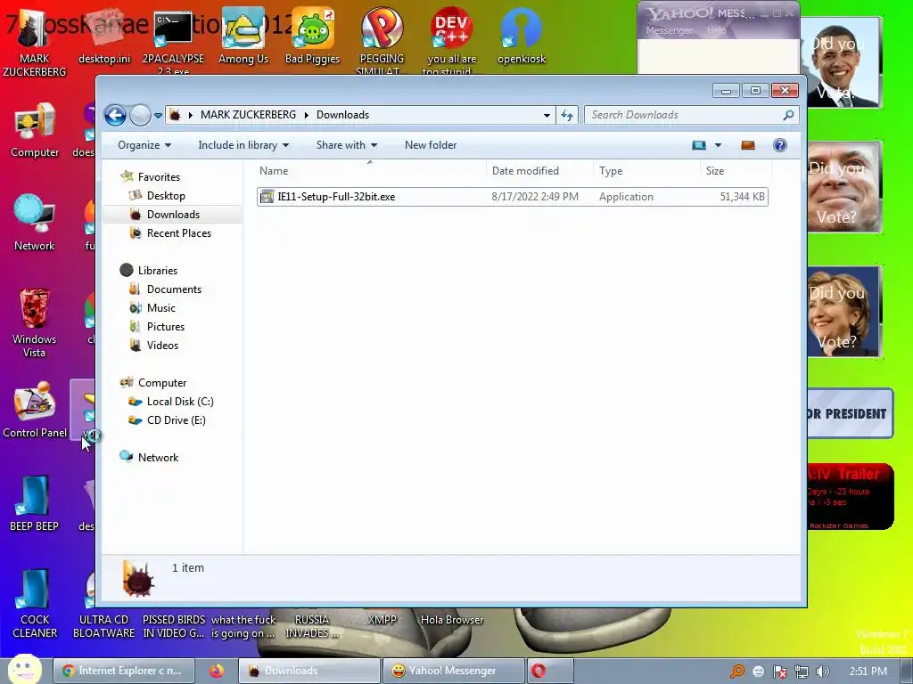Select the BEEP BEEP desktop icon
The height and width of the screenshot is (684, 913).
(x=35, y=504)
